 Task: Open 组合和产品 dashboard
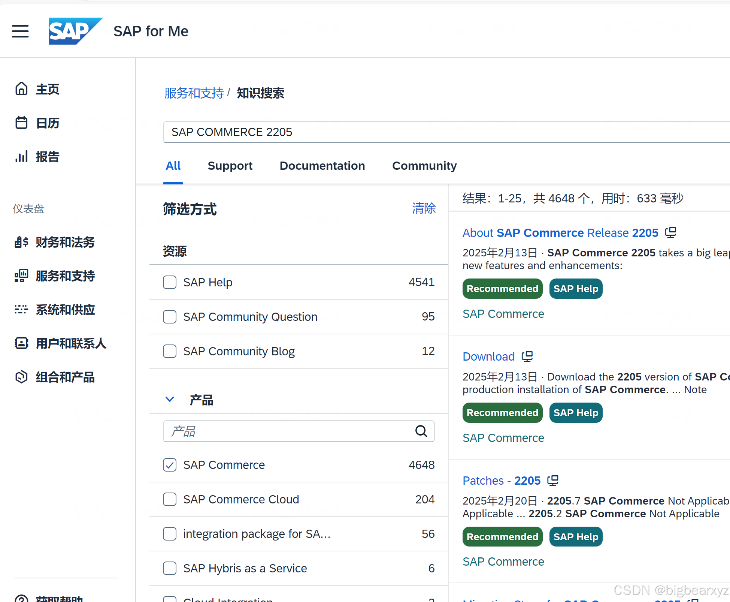(65, 377)
